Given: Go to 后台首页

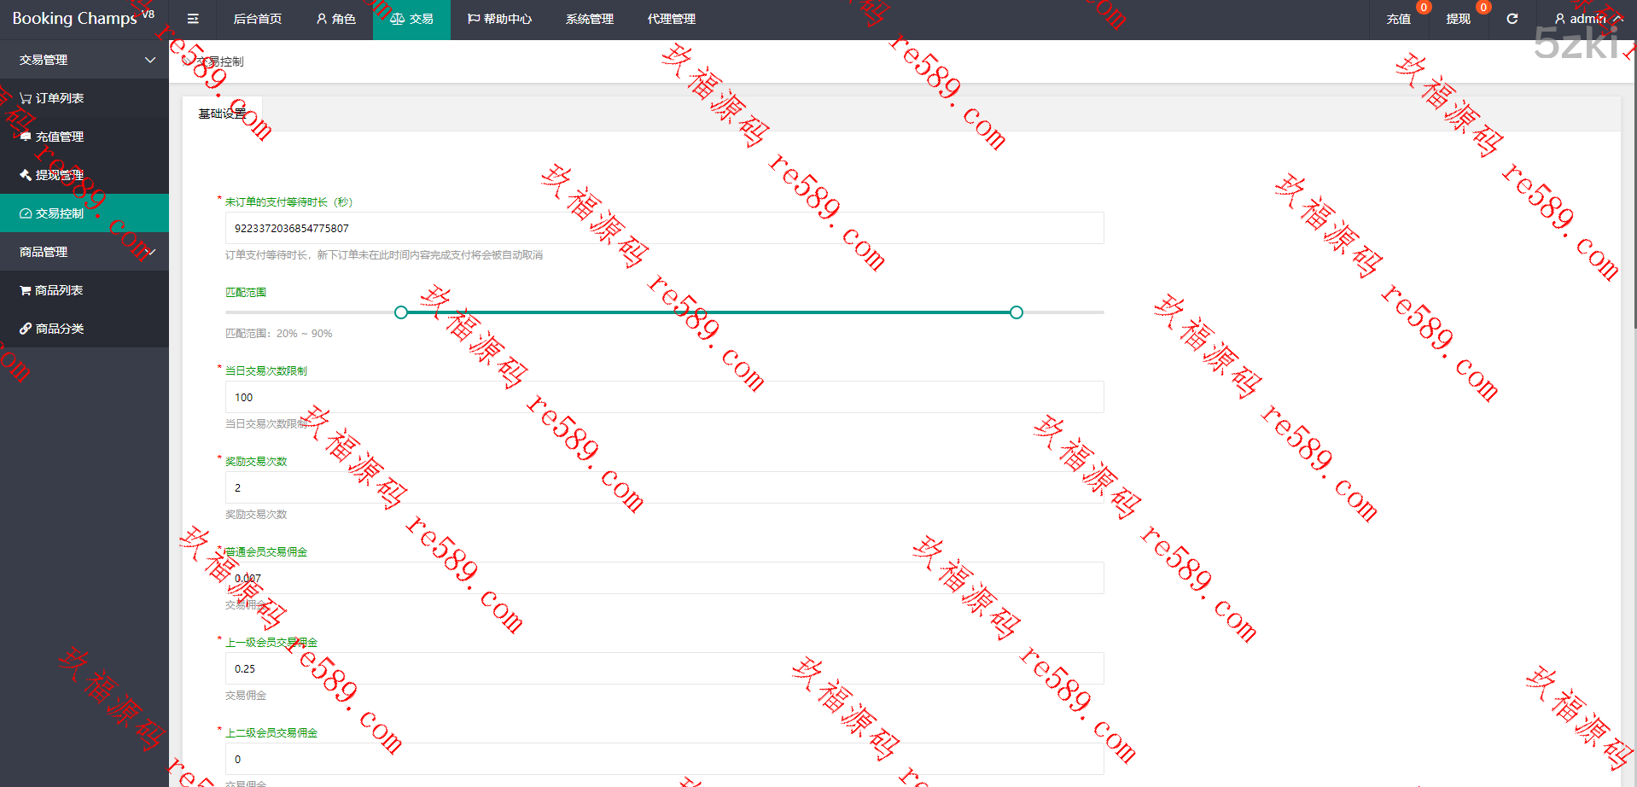Looking at the screenshot, I should click(257, 19).
